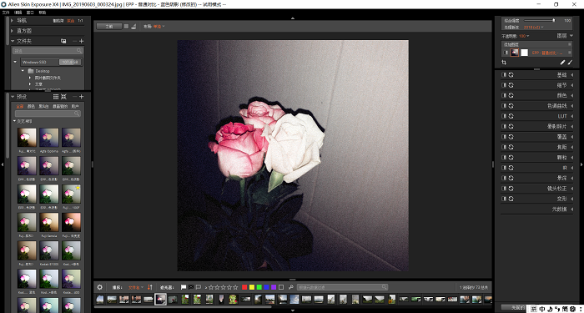Filter by black reject flag
Viewport: 584px width, 313px height.
click(x=191, y=287)
